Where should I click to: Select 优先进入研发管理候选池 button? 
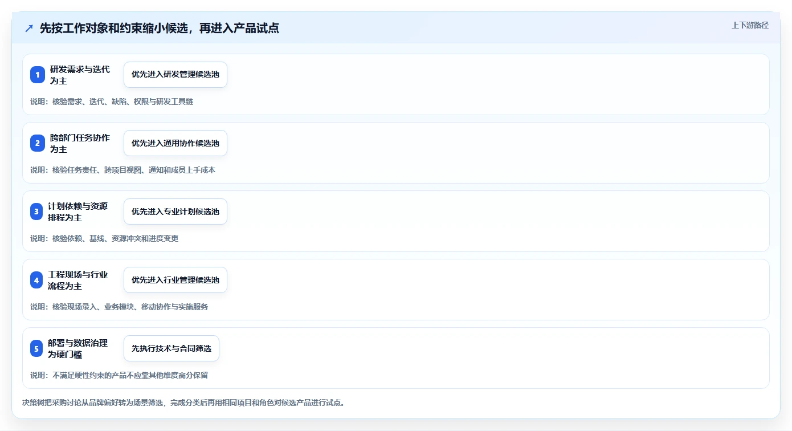pos(175,75)
